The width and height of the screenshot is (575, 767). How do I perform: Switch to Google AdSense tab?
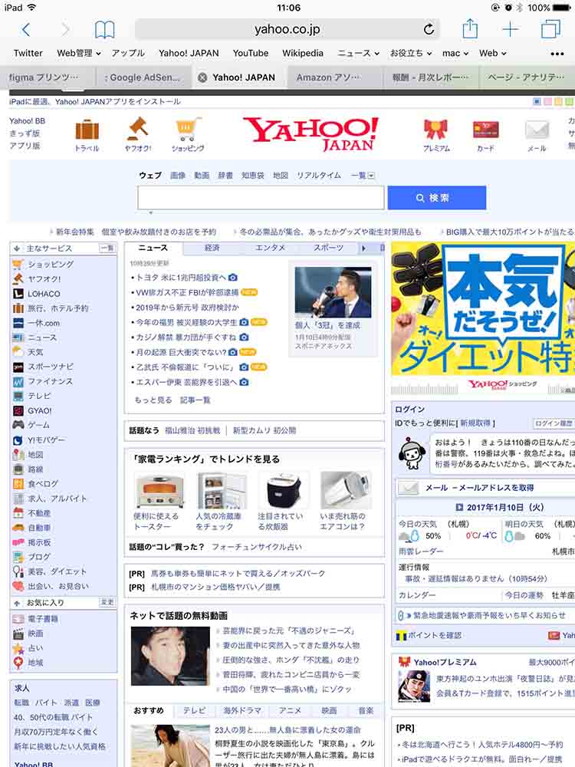[x=143, y=77]
